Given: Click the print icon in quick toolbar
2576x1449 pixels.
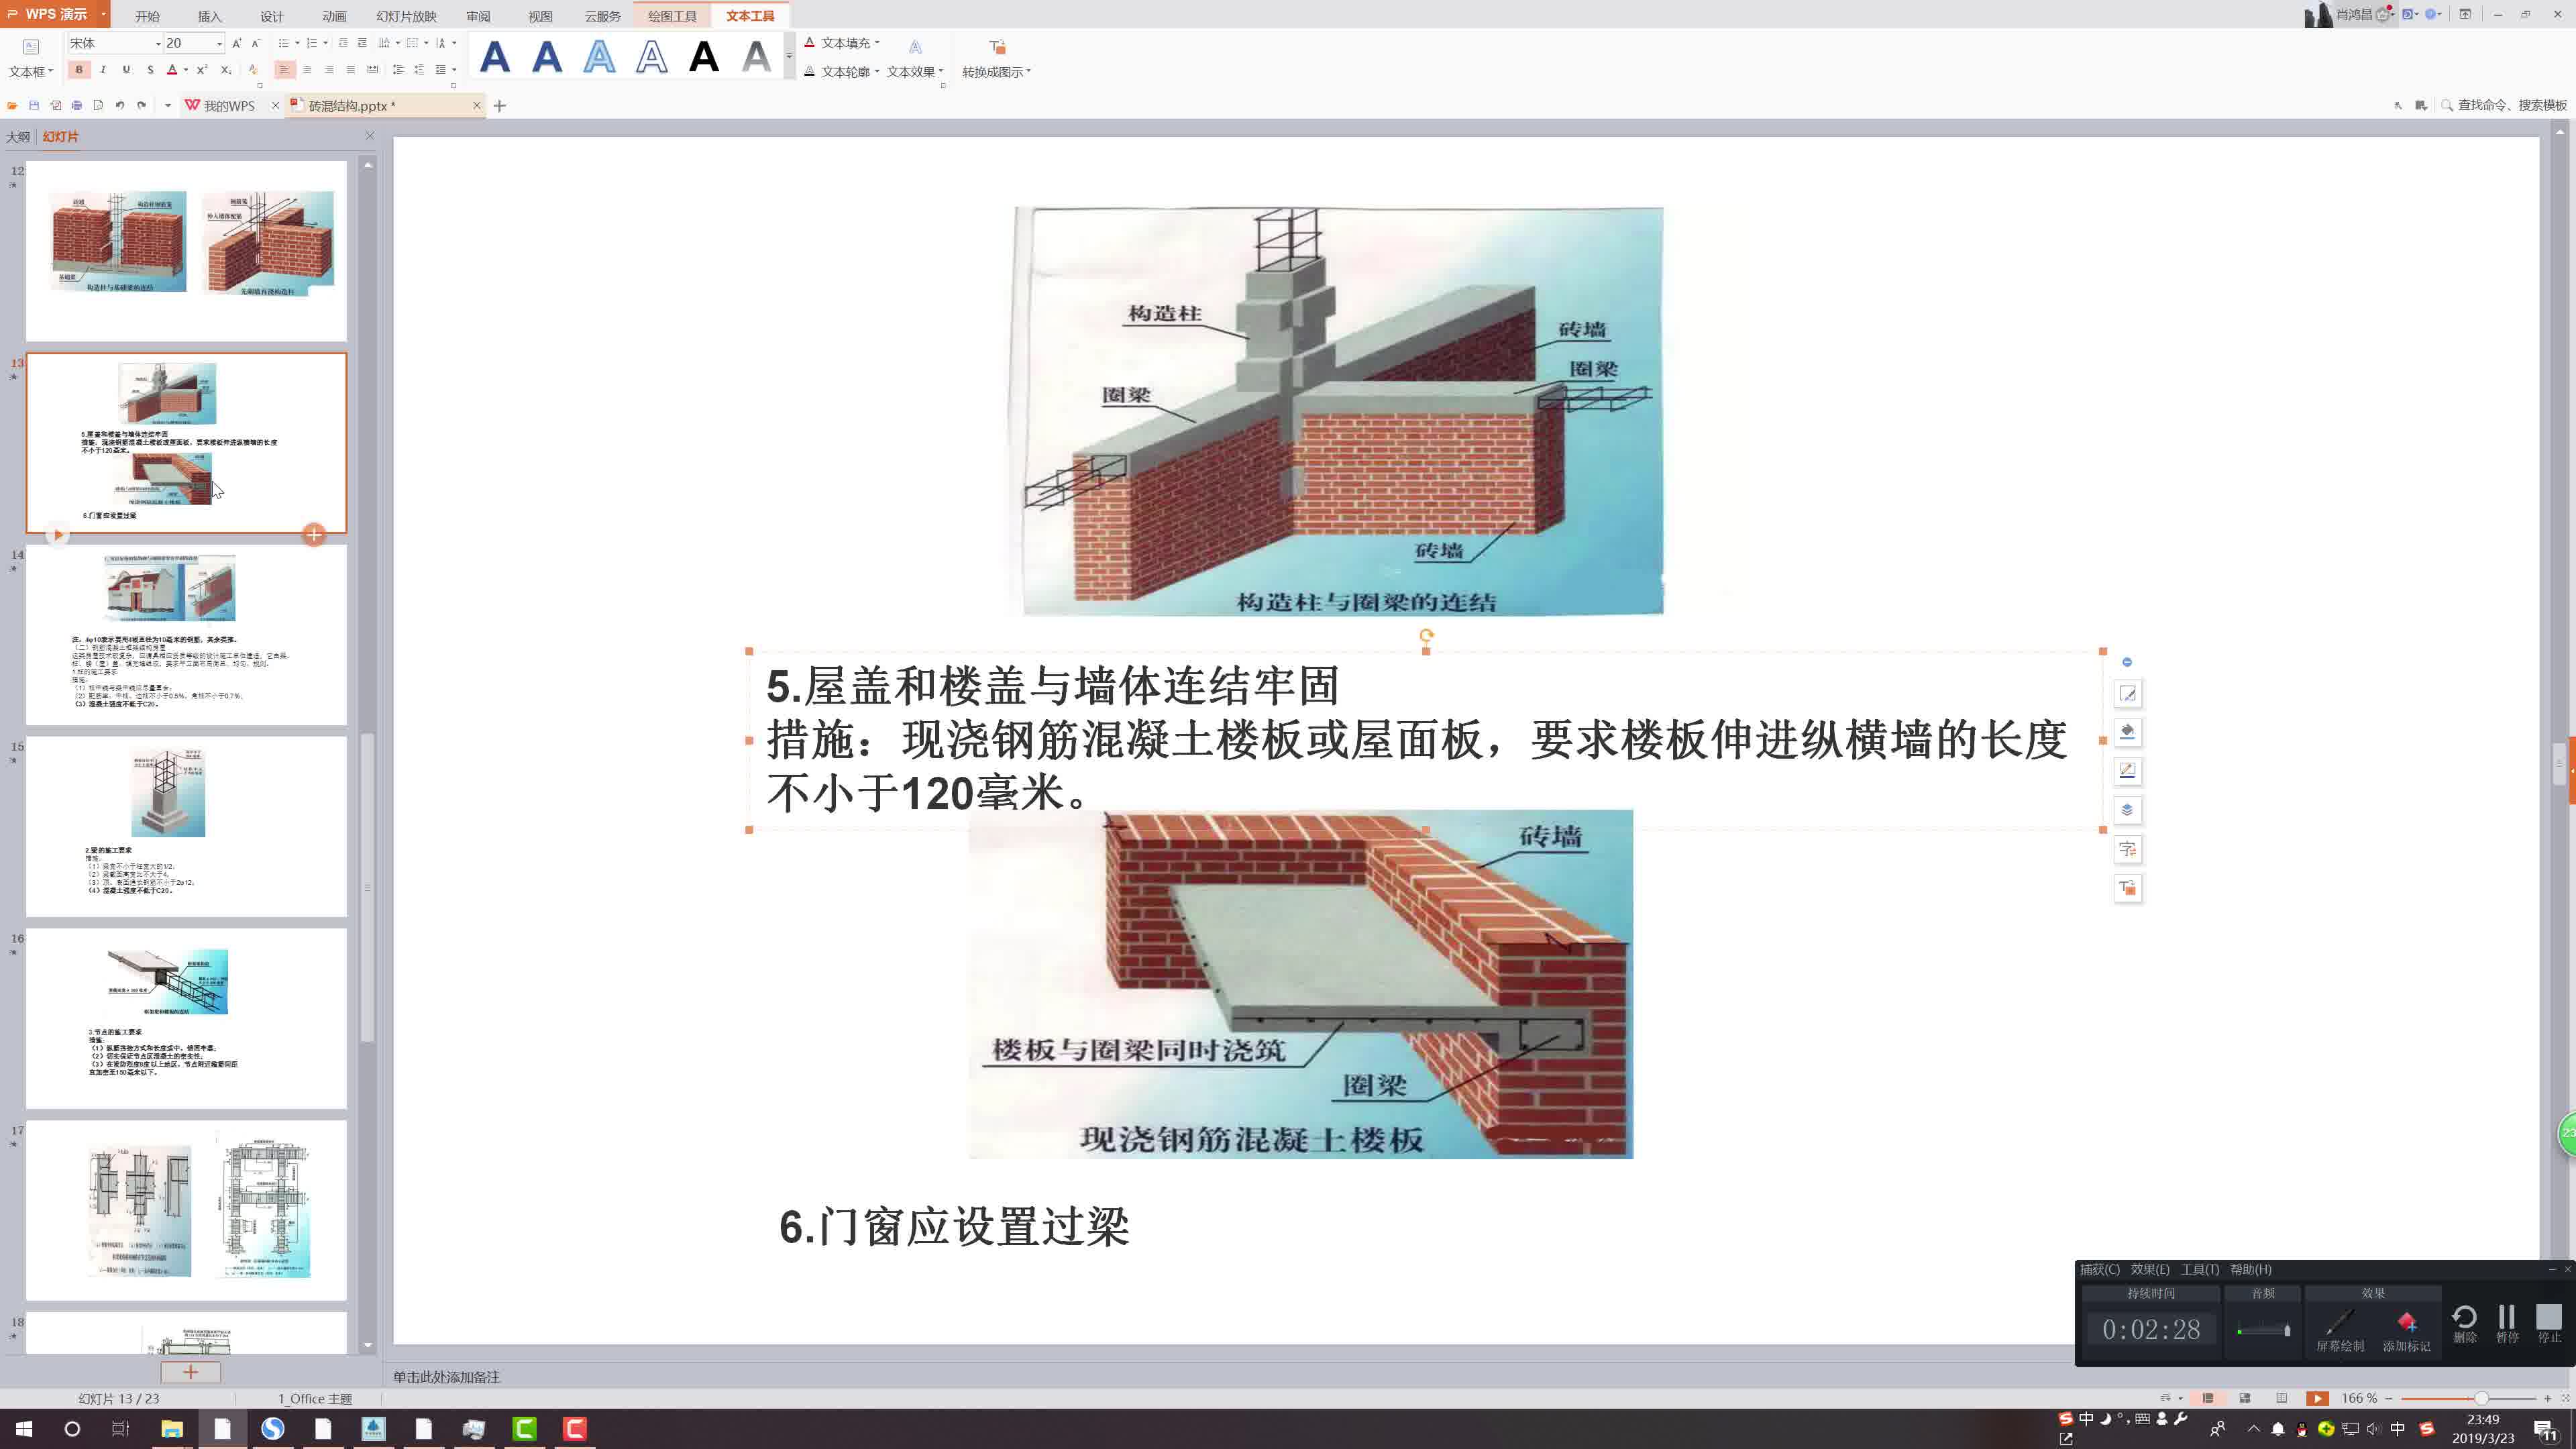Looking at the screenshot, I should [x=77, y=106].
